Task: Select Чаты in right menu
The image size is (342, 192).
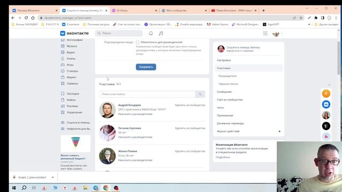Action: pos(248,108)
